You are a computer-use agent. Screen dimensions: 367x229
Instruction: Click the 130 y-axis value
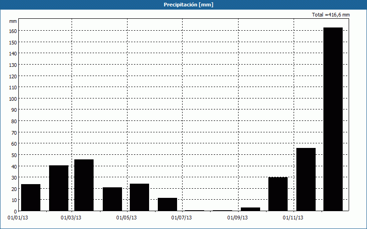pos(13,65)
